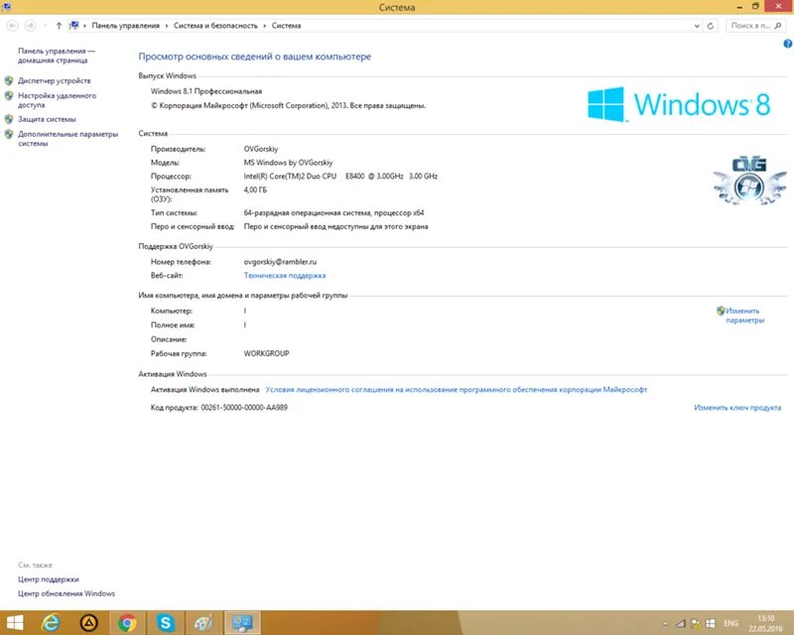
Task: Click Изменить параметры link
Action: click(x=744, y=315)
